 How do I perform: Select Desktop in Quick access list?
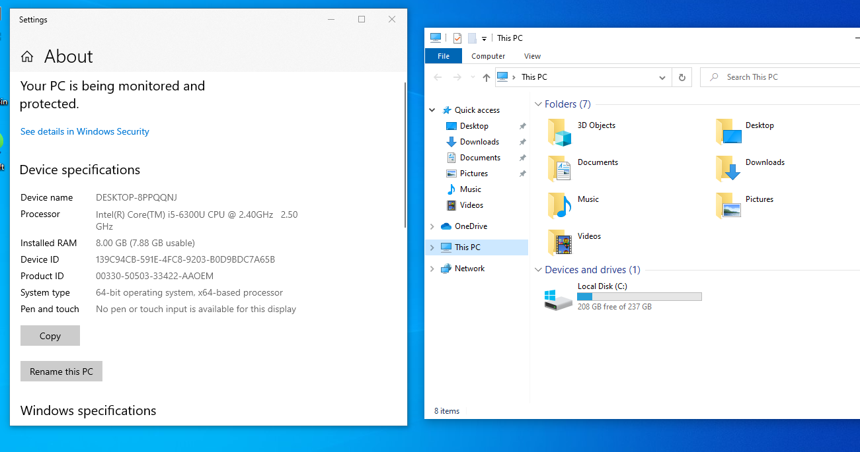tap(474, 126)
